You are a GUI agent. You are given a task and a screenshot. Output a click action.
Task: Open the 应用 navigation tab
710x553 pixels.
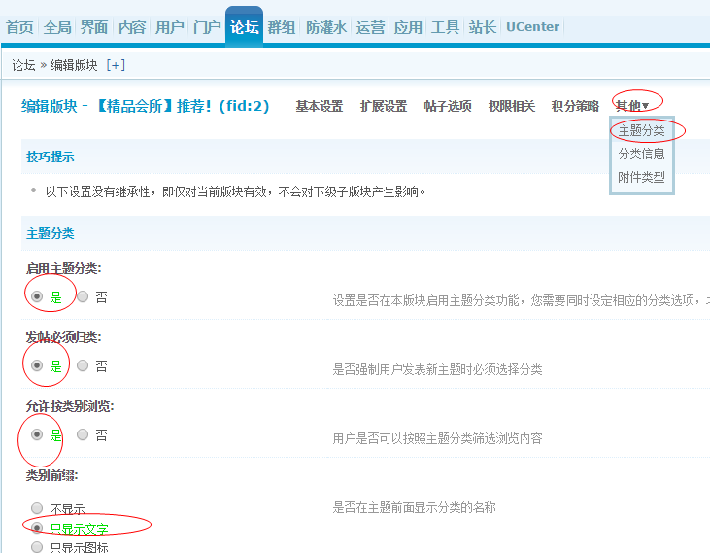click(408, 27)
